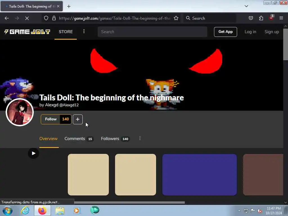Click the scrollbar down arrow
288x216 pixels.
[x=286, y=202]
